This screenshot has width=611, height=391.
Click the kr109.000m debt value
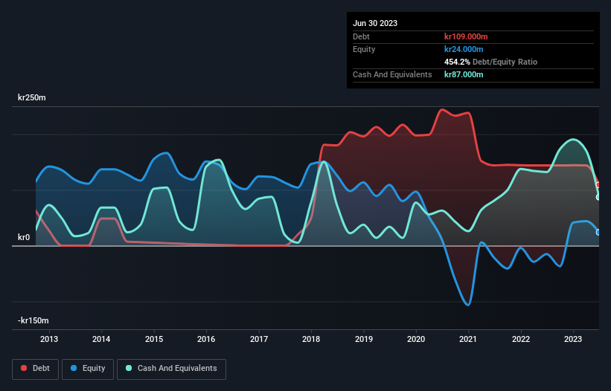pos(466,36)
